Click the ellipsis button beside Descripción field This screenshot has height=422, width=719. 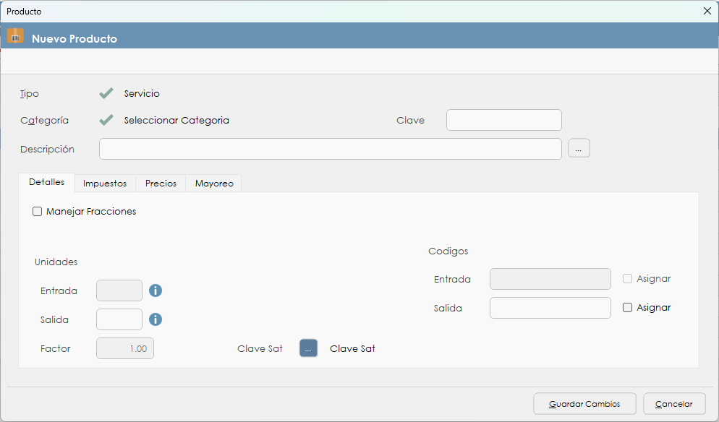(579, 149)
